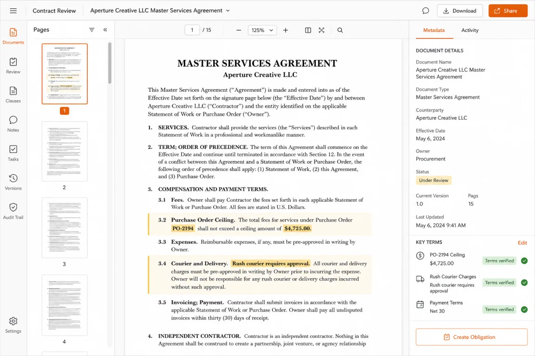Click the 'Invoicing; Payment.' clause heading
Viewport: 535px width, 356px height.
tap(197, 302)
